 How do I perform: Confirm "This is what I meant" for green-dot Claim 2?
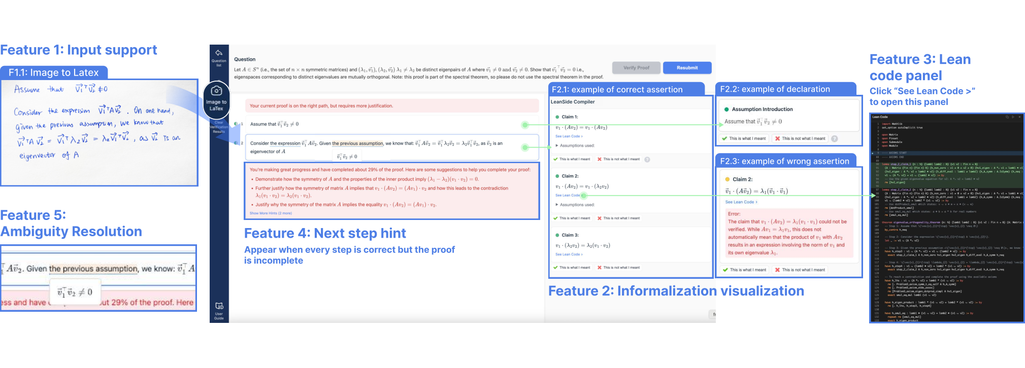point(572,218)
